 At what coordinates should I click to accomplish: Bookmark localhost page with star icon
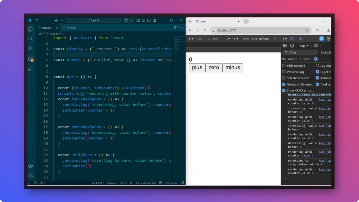coord(307,30)
